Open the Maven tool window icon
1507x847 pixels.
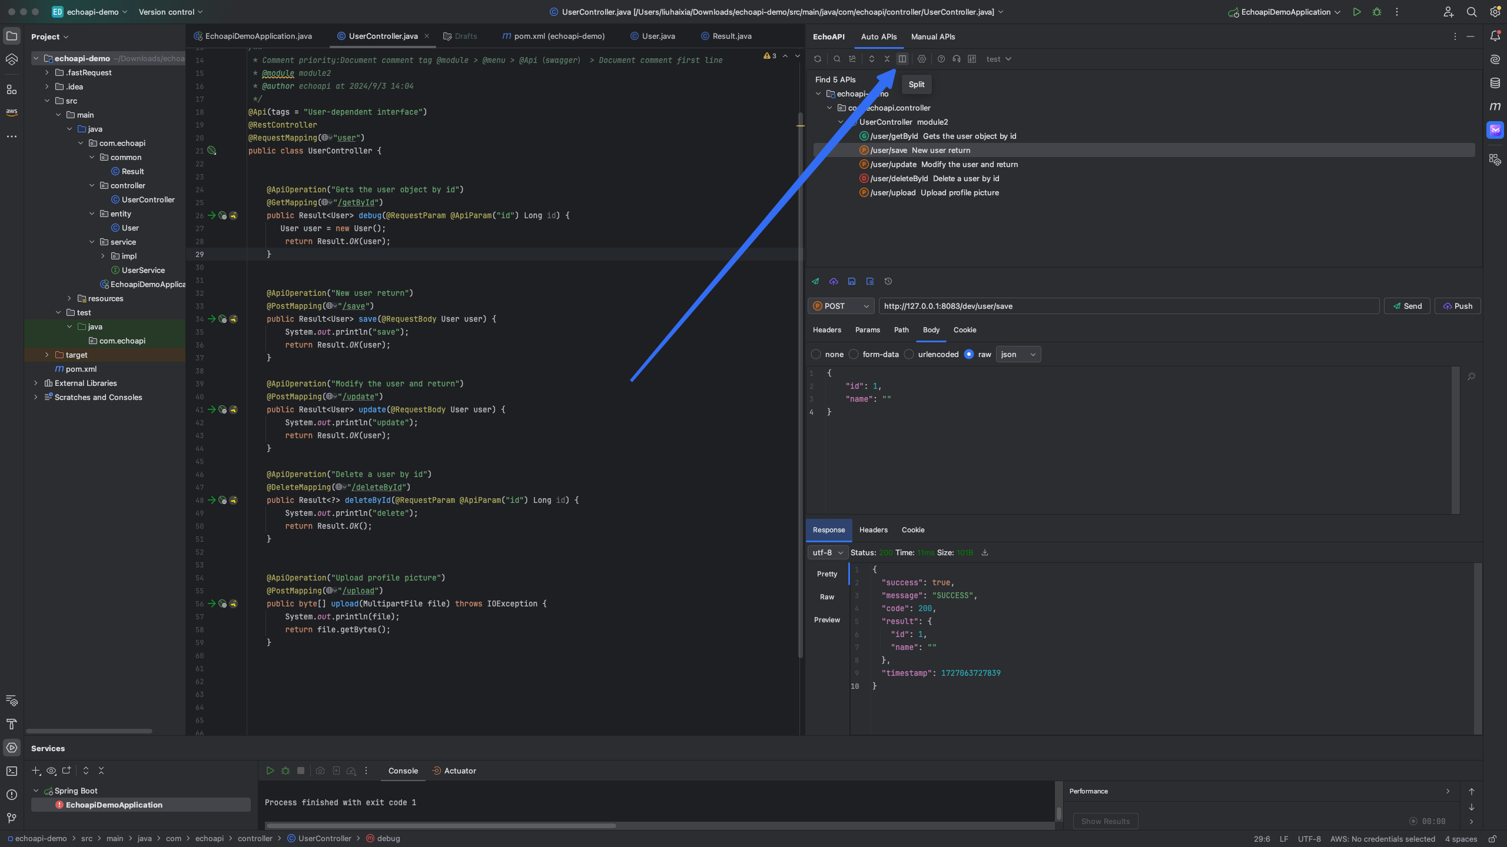point(1495,106)
